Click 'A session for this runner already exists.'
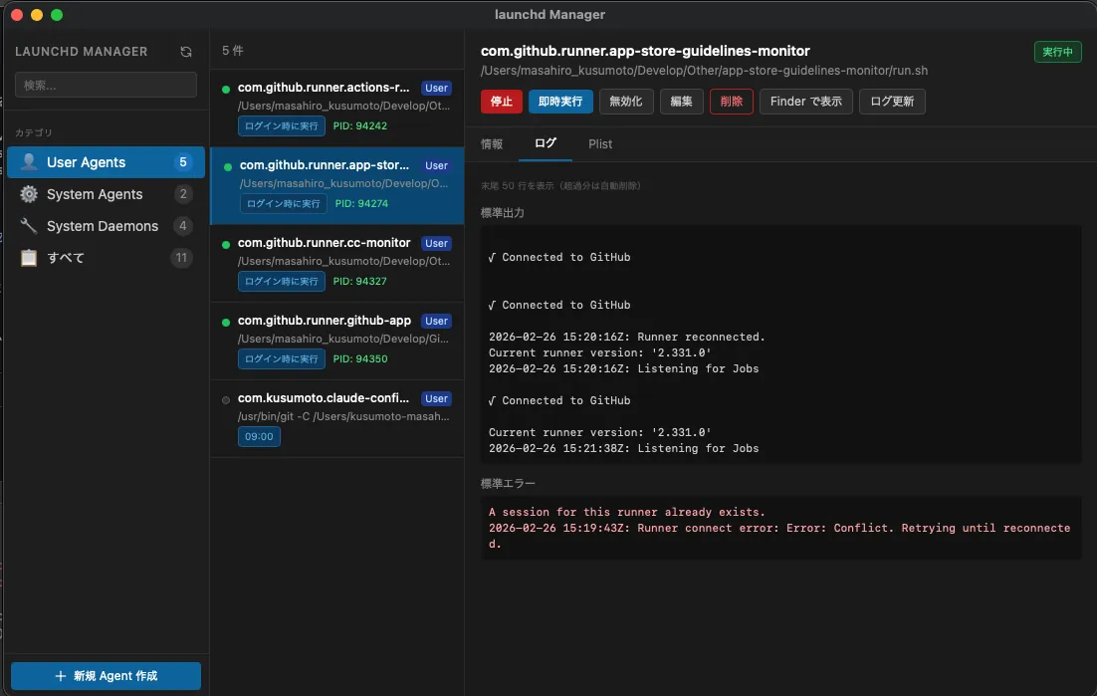 tap(627, 512)
